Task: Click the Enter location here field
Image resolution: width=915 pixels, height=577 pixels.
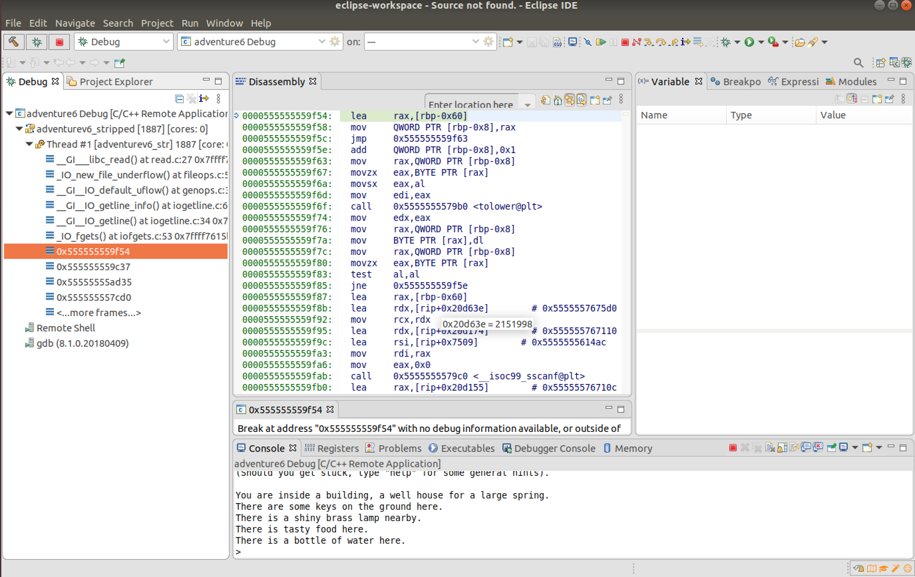Action: [470, 104]
